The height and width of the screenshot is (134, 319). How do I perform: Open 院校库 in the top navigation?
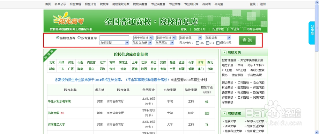pyautogui.click(x=104, y=4)
